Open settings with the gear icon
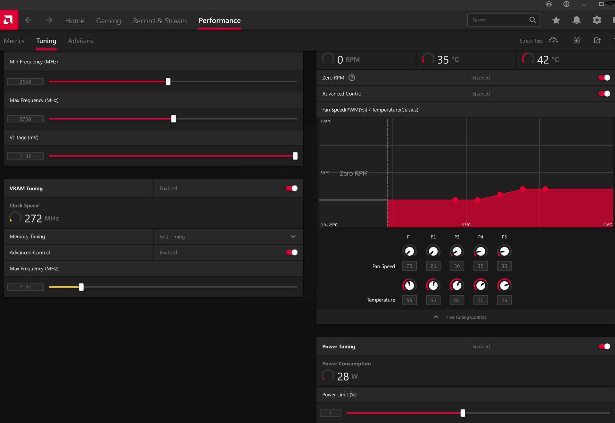 (x=597, y=20)
